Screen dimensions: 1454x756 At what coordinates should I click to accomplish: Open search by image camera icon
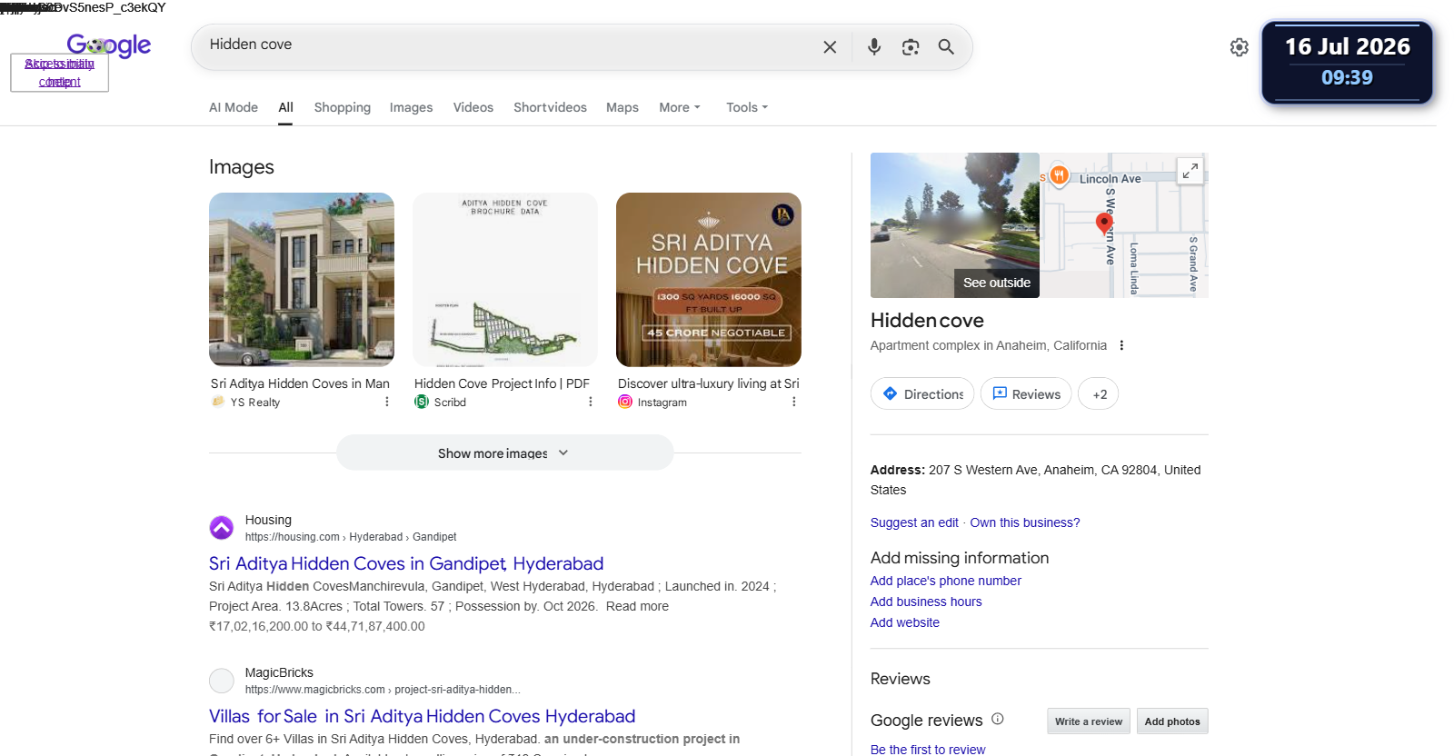(911, 47)
